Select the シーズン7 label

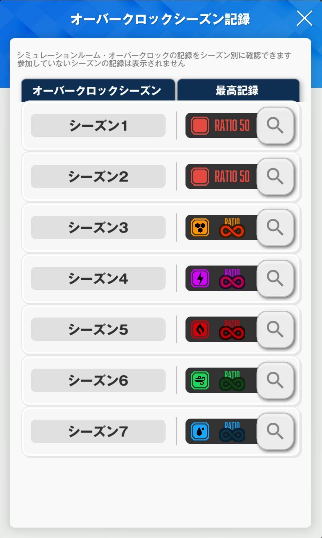point(98,431)
